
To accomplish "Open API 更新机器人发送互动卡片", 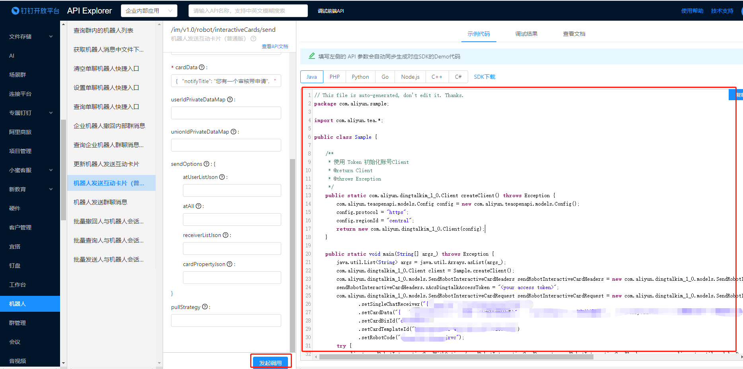I will coord(111,164).
